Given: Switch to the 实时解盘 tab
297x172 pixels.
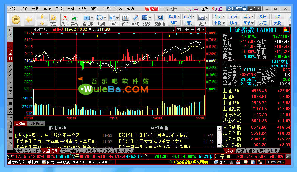Looking at the screenshot, I should click(36, 123).
